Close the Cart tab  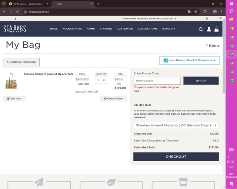click(91, 4)
